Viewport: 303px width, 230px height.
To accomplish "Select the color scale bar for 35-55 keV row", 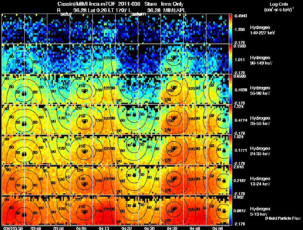I will pos(230,119).
